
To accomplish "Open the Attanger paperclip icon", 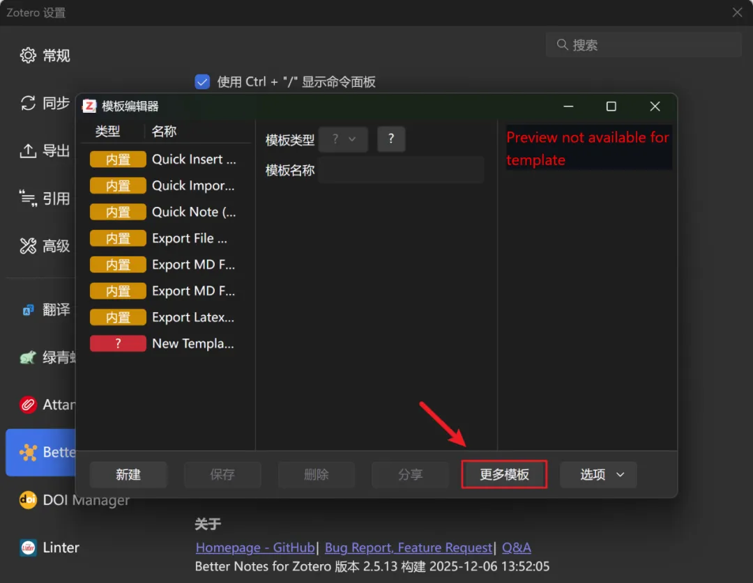I will click(x=28, y=405).
